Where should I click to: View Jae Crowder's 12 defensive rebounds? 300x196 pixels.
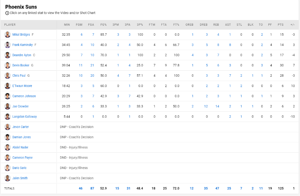(x=206, y=106)
